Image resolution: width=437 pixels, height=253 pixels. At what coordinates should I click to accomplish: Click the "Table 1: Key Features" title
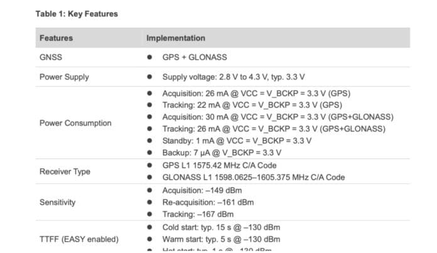(77, 14)
